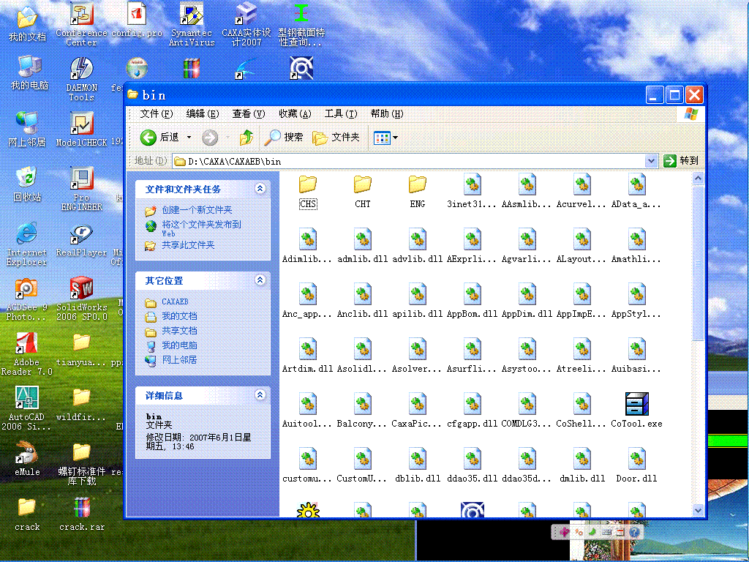Open the CAXA实体设计2007 desktop shortcut
This screenshot has width=749, height=562.
coord(246,24)
